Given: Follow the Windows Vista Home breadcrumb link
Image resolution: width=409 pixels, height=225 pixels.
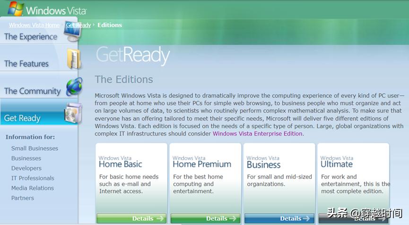Looking at the screenshot, I should [x=34, y=25].
